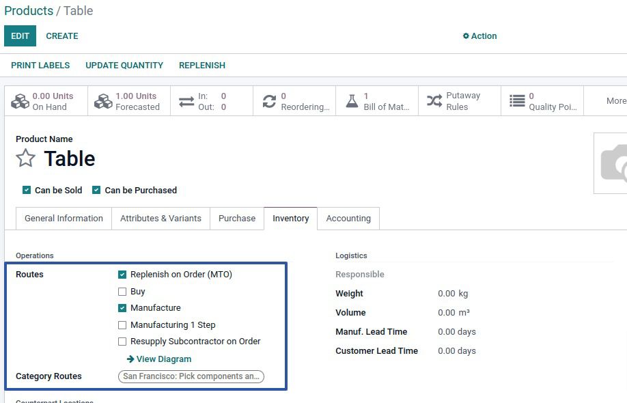This screenshot has height=403, width=627.
Task: Click the favorite star icon beside Table
Action: (25, 158)
